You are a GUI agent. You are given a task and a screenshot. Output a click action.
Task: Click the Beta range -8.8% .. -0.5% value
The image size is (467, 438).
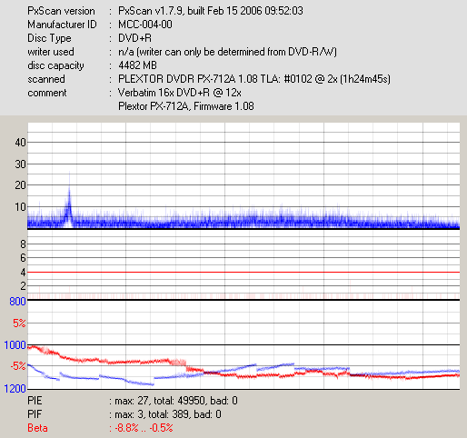coord(144,428)
